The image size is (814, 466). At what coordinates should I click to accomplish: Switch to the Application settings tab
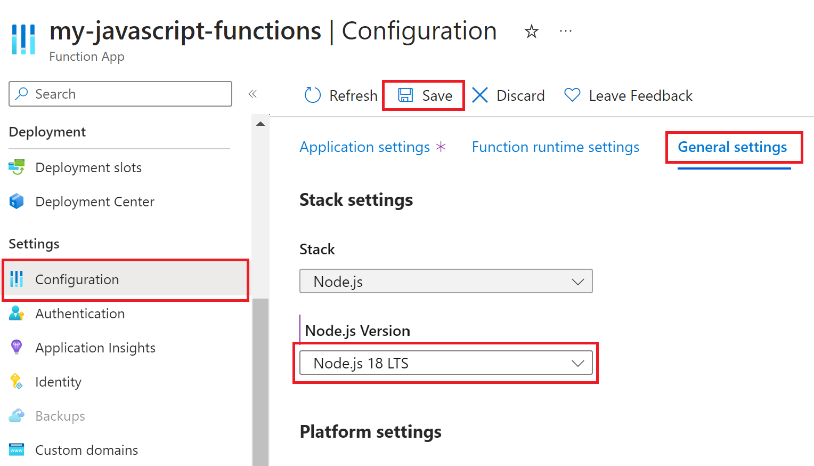(365, 147)
